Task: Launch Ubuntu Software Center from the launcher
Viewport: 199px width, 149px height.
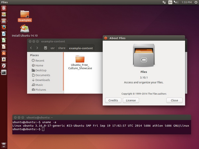Action: 4,53
